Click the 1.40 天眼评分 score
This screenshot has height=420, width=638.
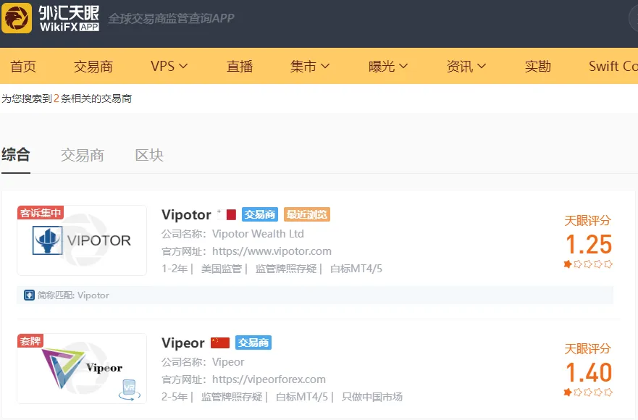(x=588, y=373)
